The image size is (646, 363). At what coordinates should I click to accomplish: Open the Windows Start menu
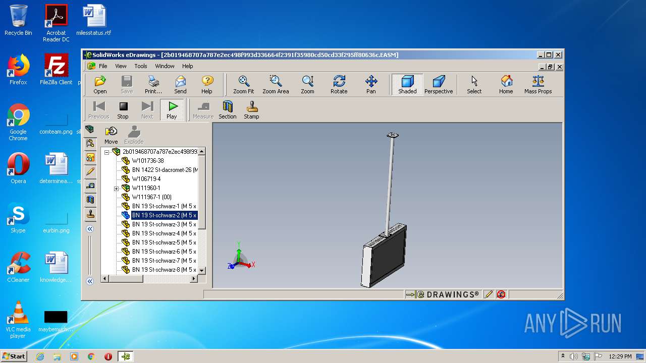point(14,356)
